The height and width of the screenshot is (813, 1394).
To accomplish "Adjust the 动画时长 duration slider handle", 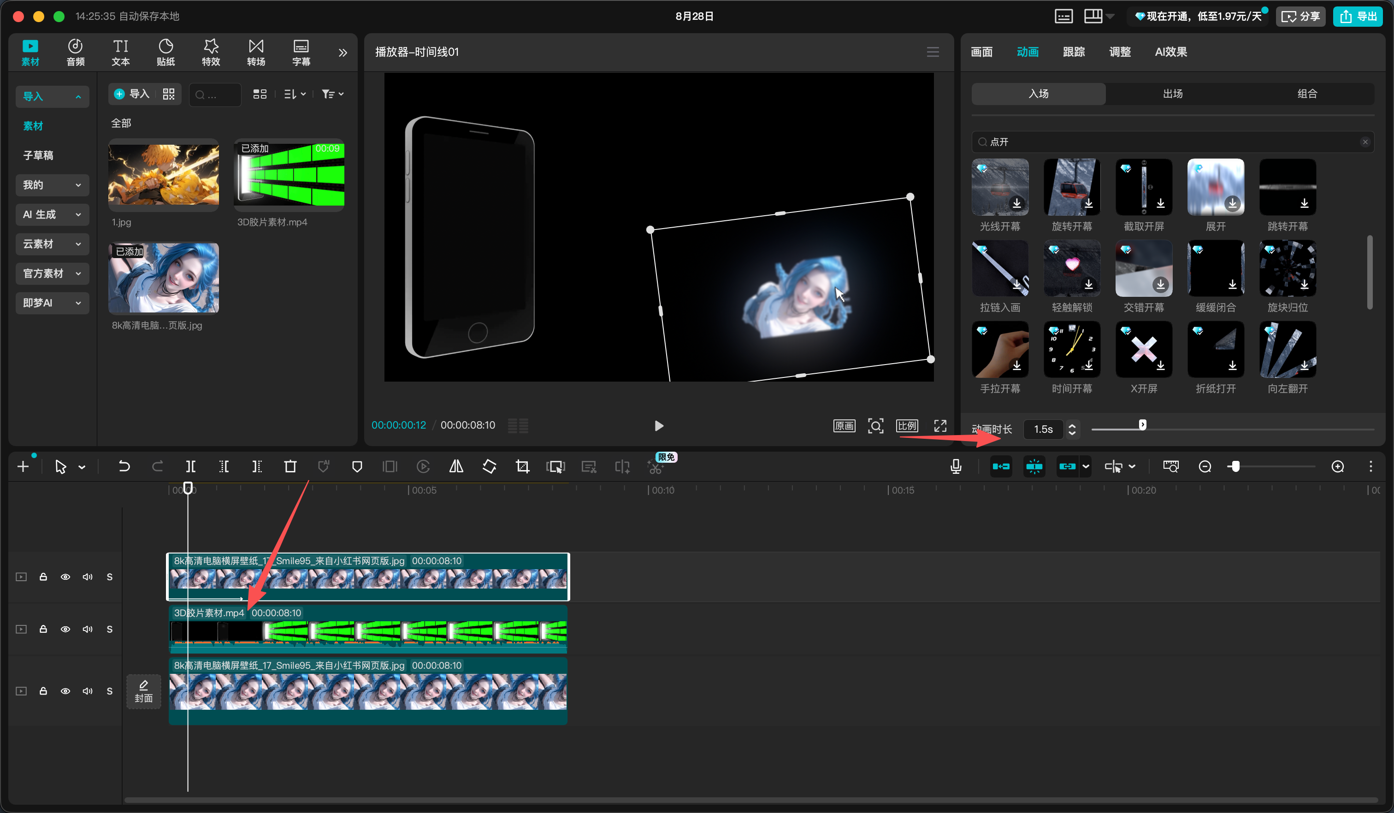I will click(1142, 425).
